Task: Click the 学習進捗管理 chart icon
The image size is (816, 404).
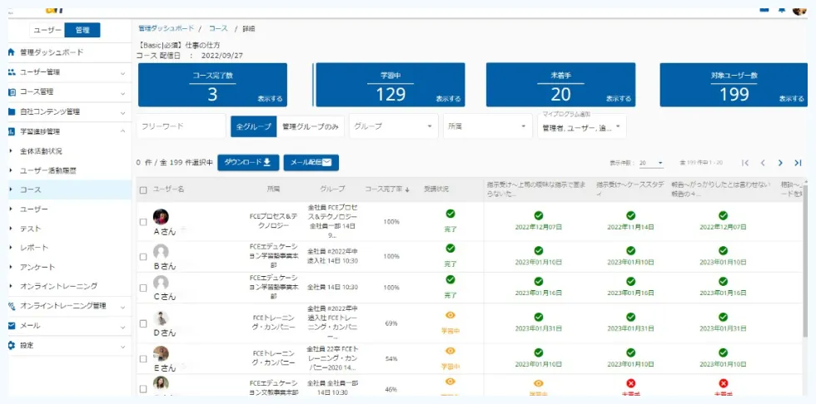Action: tap(12, 131)
